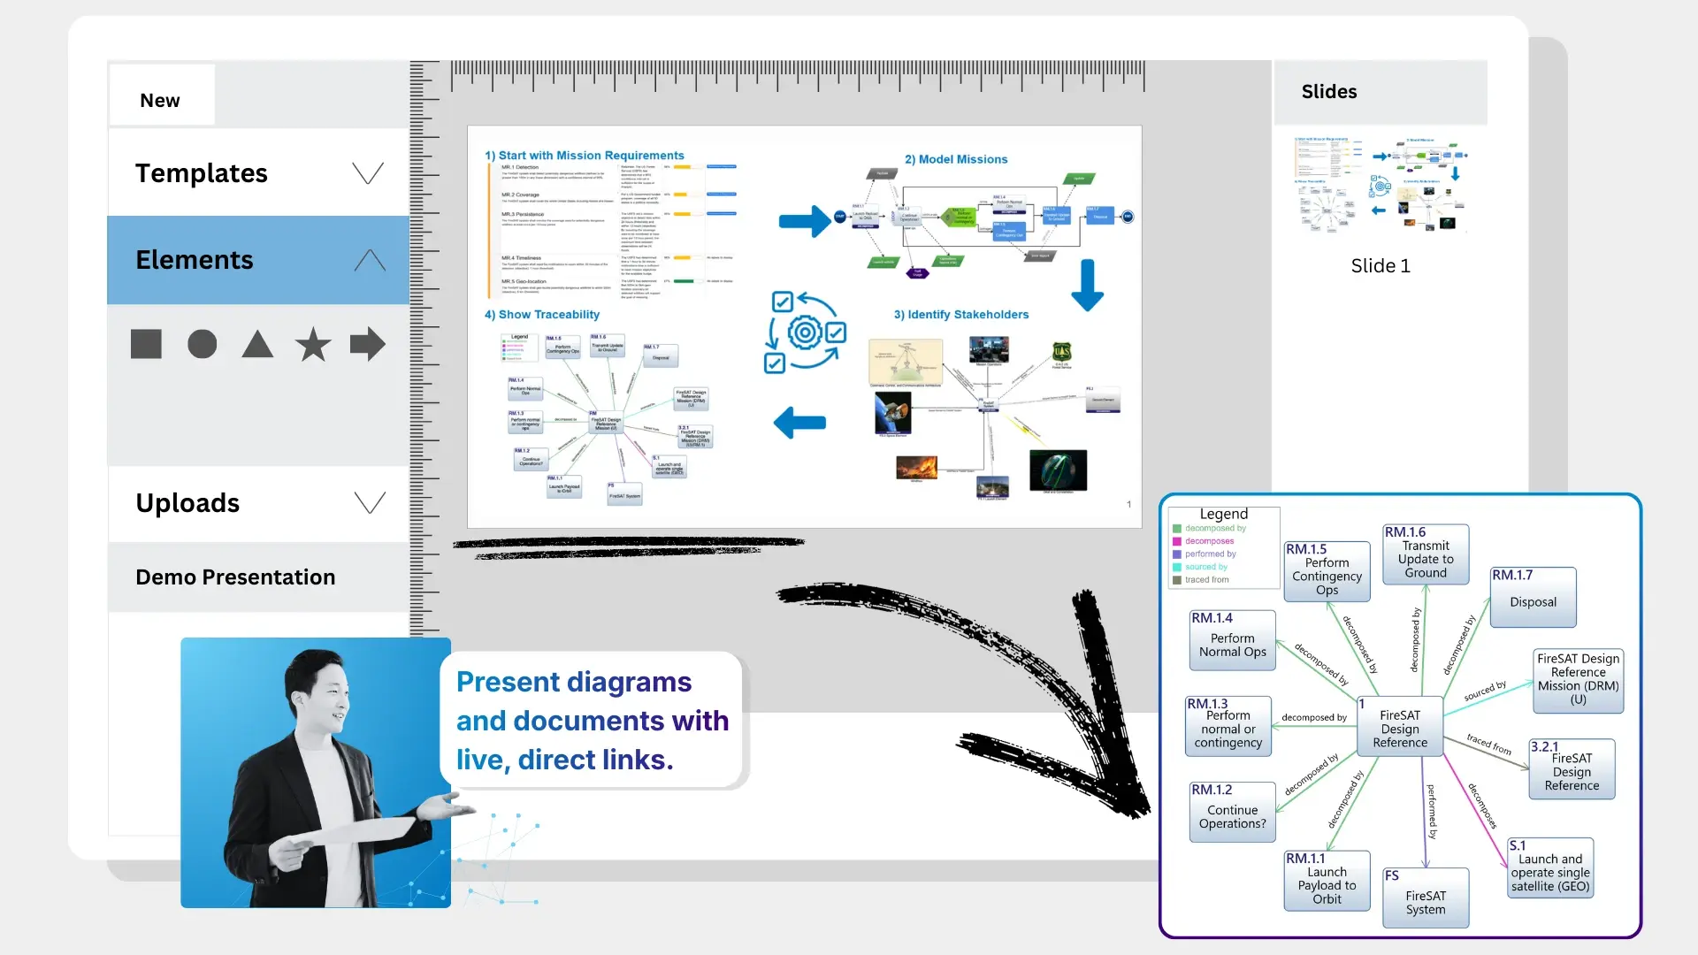The image size is (1698, 955).
Task: Expand the Templates section chevron
Action: pyautogui.click(x=368, y=172)
